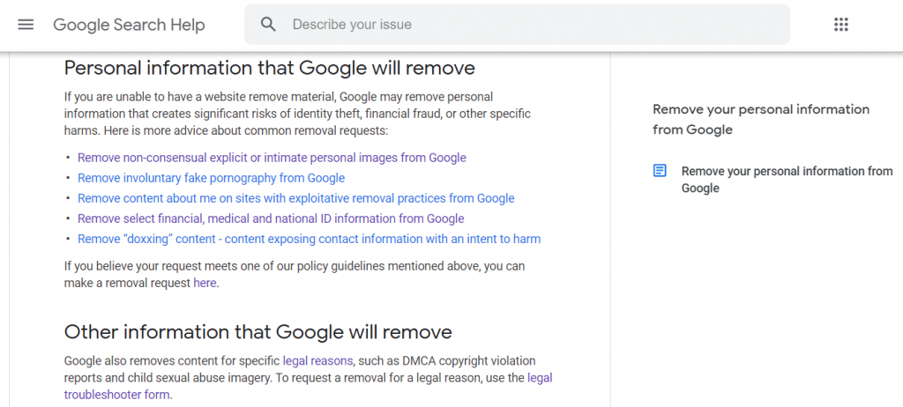The width and height of the screenshot is (903, 407).
Task: Click 'Other information that Google will remove' heading
Action: pos(258,331)
